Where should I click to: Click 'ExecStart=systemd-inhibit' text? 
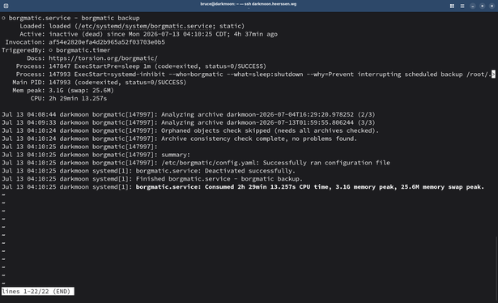click(119, 75)
